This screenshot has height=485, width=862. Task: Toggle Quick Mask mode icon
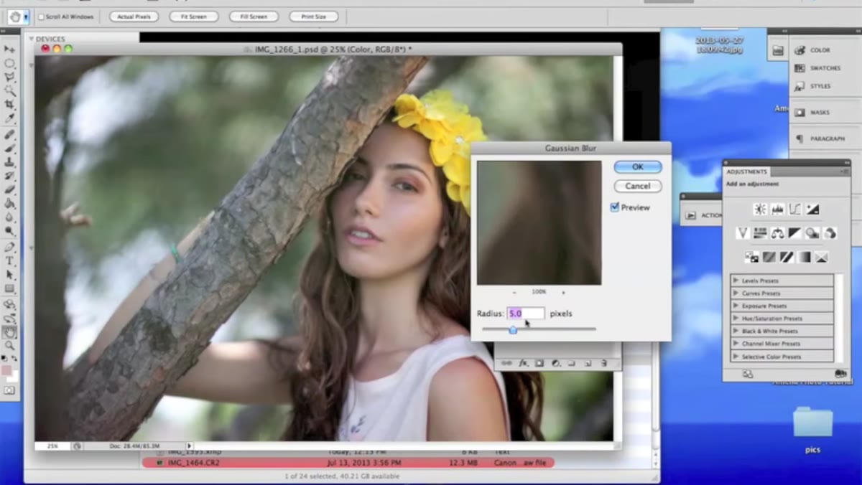(x=9, y=390)
